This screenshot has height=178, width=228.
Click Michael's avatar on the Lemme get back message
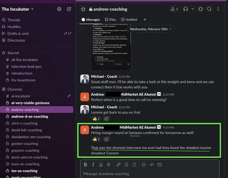click(85, 109)
